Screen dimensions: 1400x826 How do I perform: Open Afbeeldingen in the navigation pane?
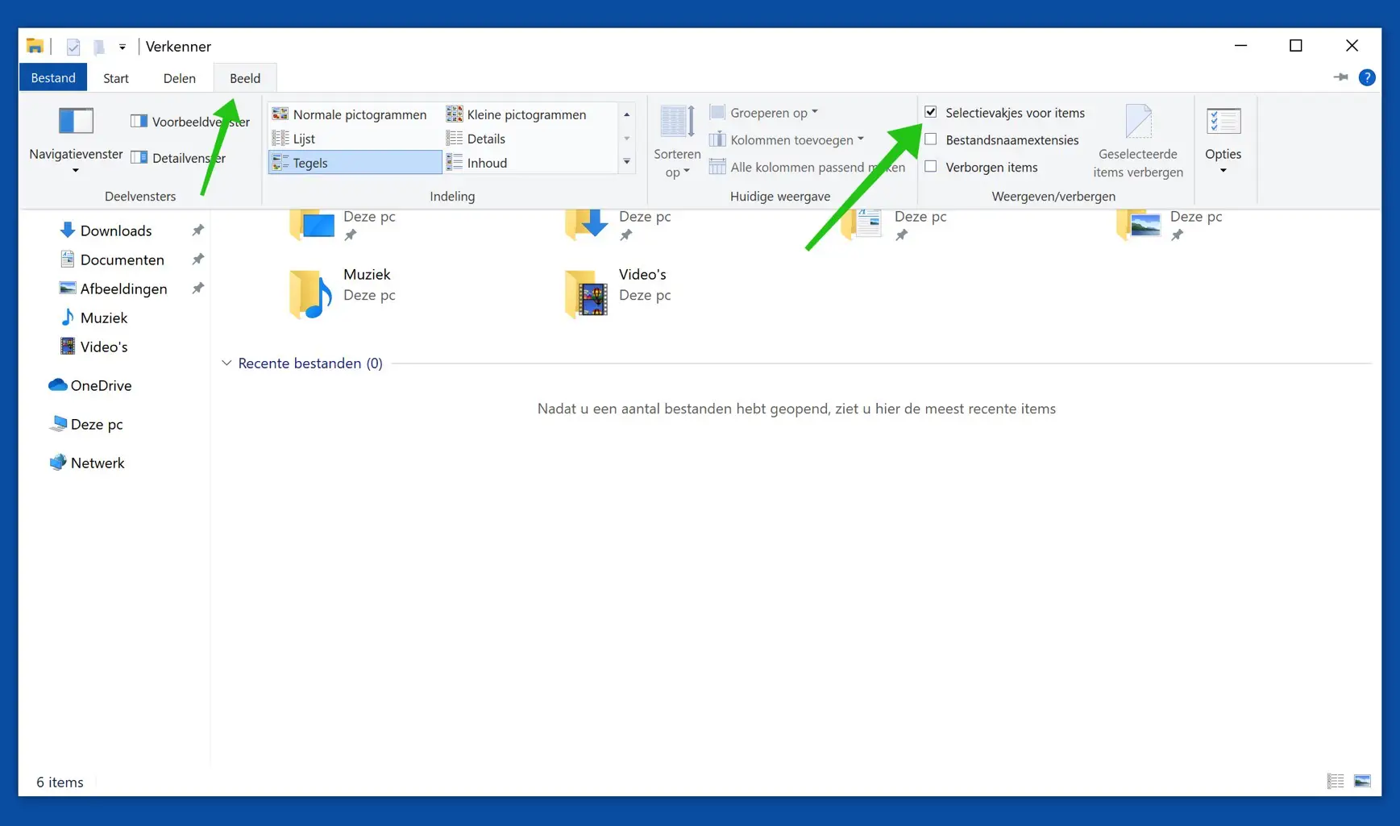click(123, 288)
